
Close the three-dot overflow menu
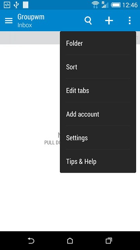[x=129, y=21]
